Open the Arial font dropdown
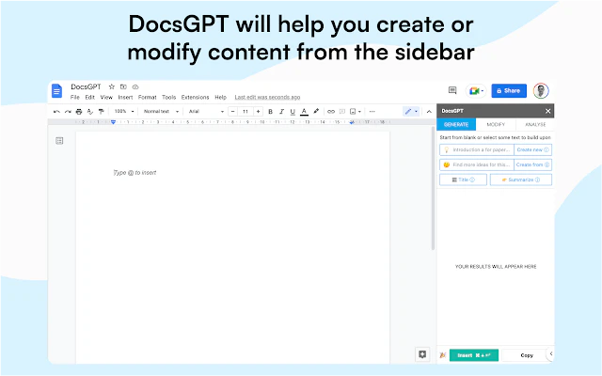The image size is (602, 376). (206, 112)
